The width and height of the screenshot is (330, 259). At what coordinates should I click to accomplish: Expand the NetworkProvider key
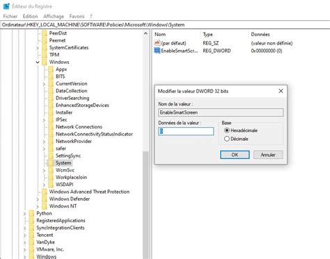click(44, 142)
